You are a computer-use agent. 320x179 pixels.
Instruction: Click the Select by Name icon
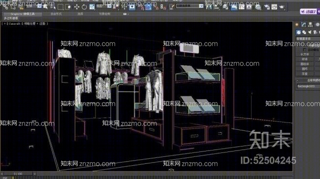(x=53, y=7)
